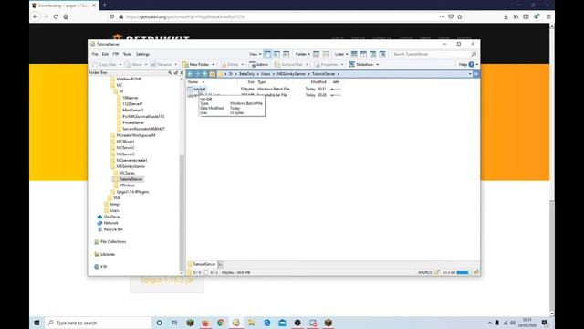Screen dimensions: 584x329
Task: Click the DataOnly breadcrumb in the path bar
Action: click(246, 74)
